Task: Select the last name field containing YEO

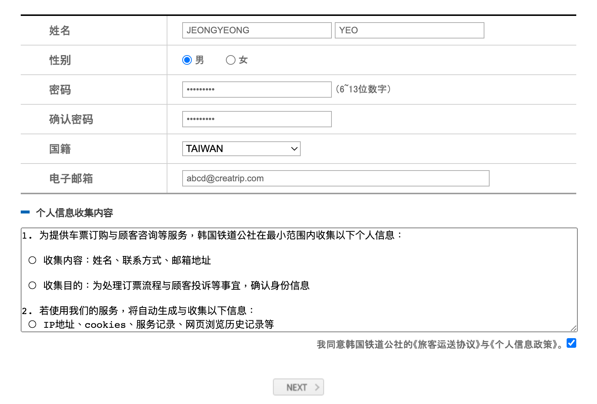Action: (409, 30)
